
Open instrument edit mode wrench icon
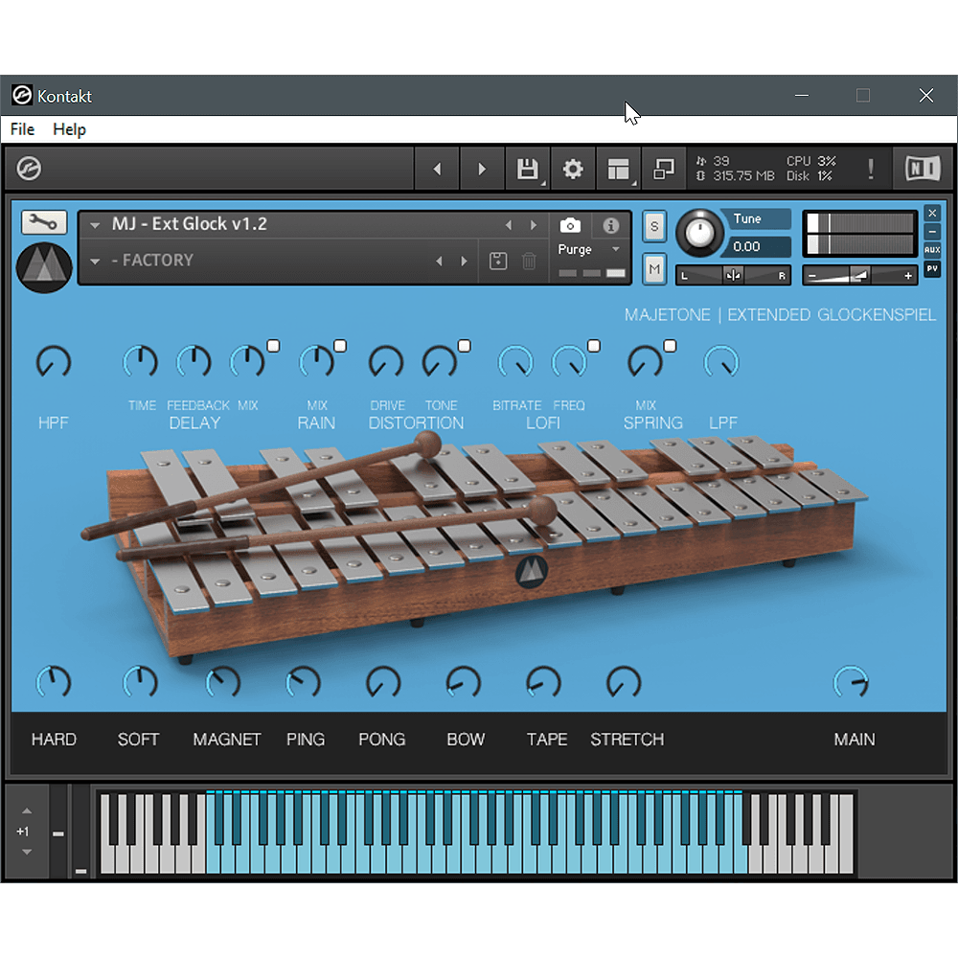(44, 222)
